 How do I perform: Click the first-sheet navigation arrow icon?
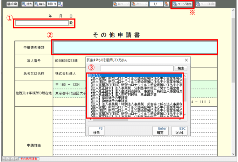(4, 159)
